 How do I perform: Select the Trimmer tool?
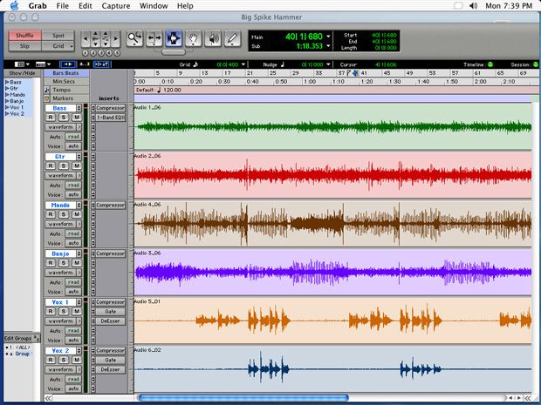click(x=154, y=37)
